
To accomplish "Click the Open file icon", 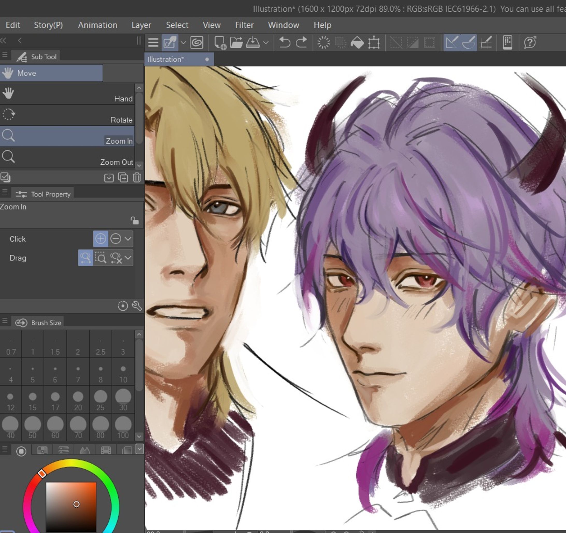I will point(237,42).
